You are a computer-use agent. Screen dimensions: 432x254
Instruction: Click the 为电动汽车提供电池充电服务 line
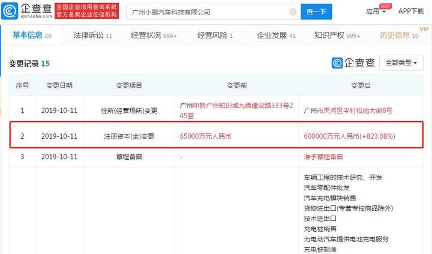[x=346, y=239]
